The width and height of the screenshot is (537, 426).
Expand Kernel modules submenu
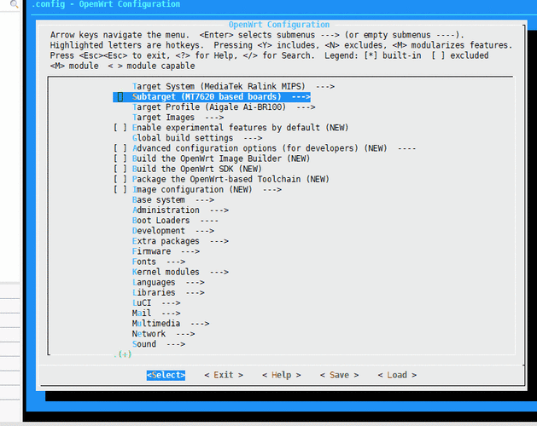(180, 272)
